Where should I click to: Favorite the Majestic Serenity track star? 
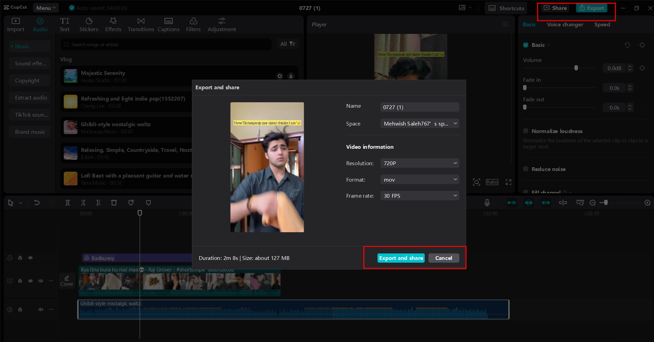(279, 76)
